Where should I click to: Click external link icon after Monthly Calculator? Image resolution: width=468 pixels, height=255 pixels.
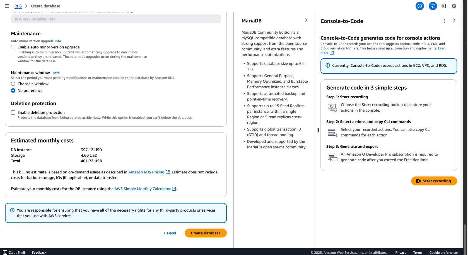tap(174, 189)
